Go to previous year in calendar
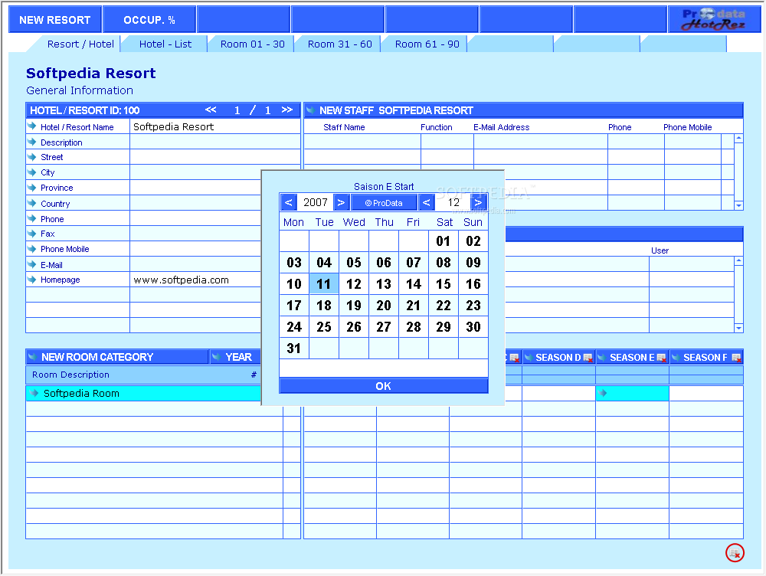Screen dimensions: 766x576 pos(288,202)
